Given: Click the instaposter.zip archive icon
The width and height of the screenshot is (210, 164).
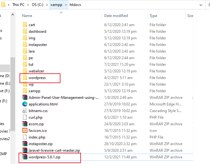Looking at the screenshot, I should [x=25, y=144].
